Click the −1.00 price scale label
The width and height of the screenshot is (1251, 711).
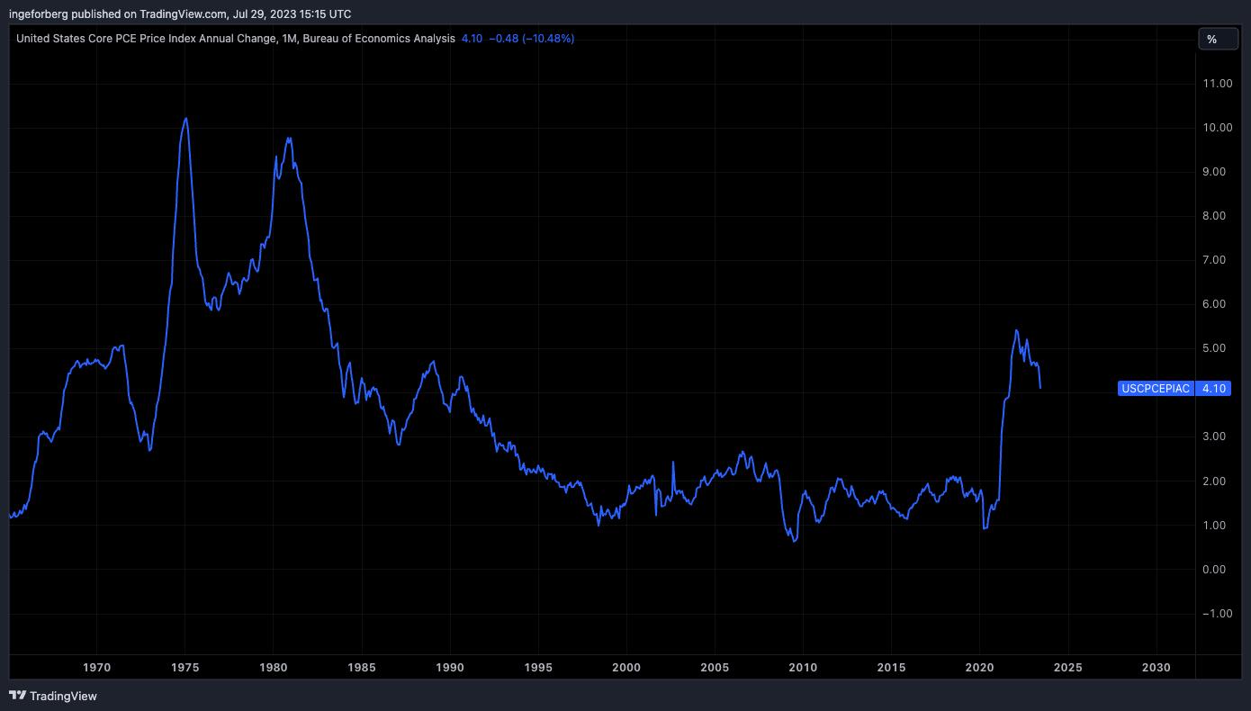1217,614
